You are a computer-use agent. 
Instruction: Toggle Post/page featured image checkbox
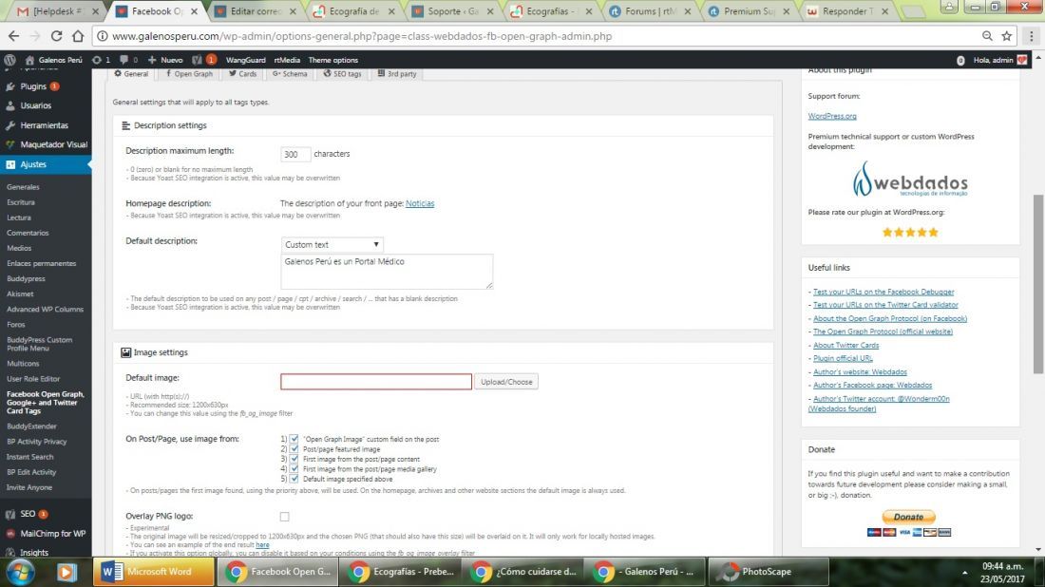(x=294, y=449)
